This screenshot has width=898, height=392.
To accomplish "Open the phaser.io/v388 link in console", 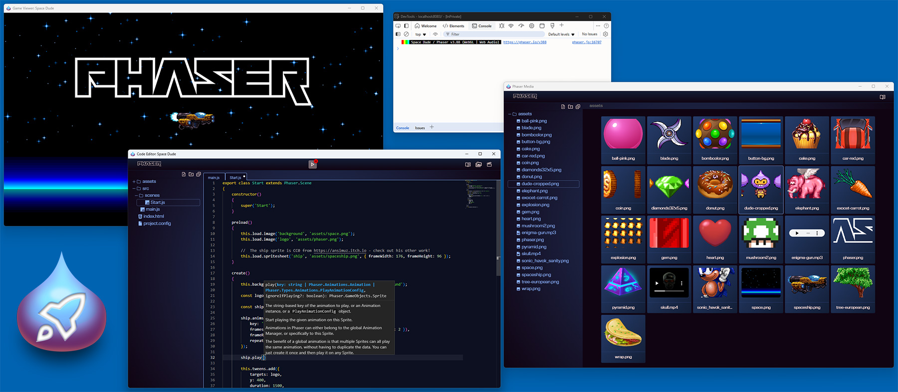I will 525,42.
